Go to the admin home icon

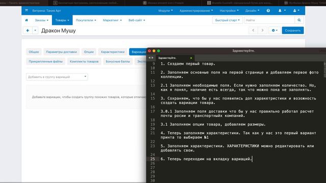(26, 20)
